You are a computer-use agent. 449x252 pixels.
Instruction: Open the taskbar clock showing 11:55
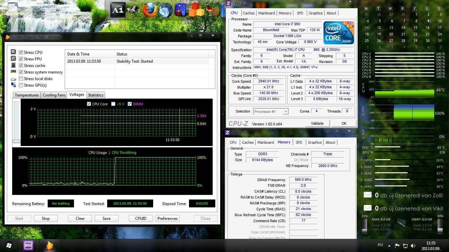tap(431, 245)
